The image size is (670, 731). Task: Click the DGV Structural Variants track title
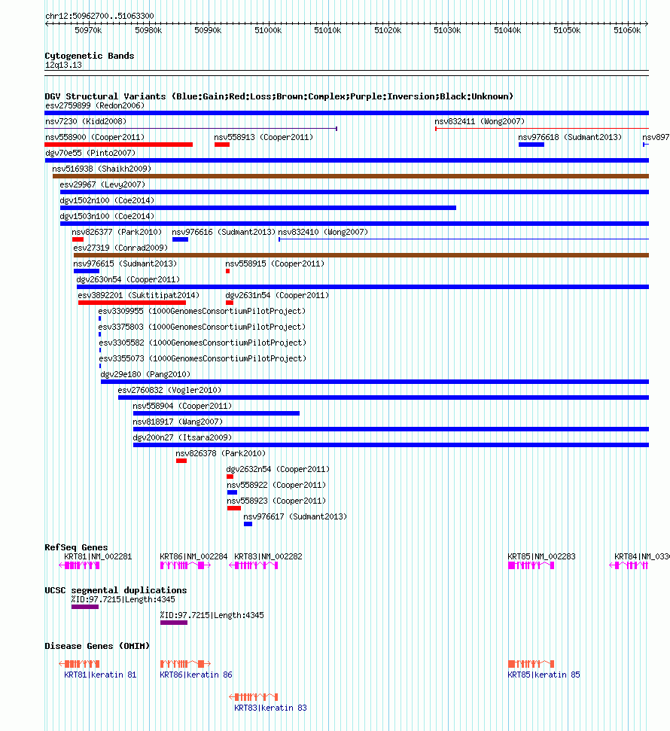[x=279, y=96]
